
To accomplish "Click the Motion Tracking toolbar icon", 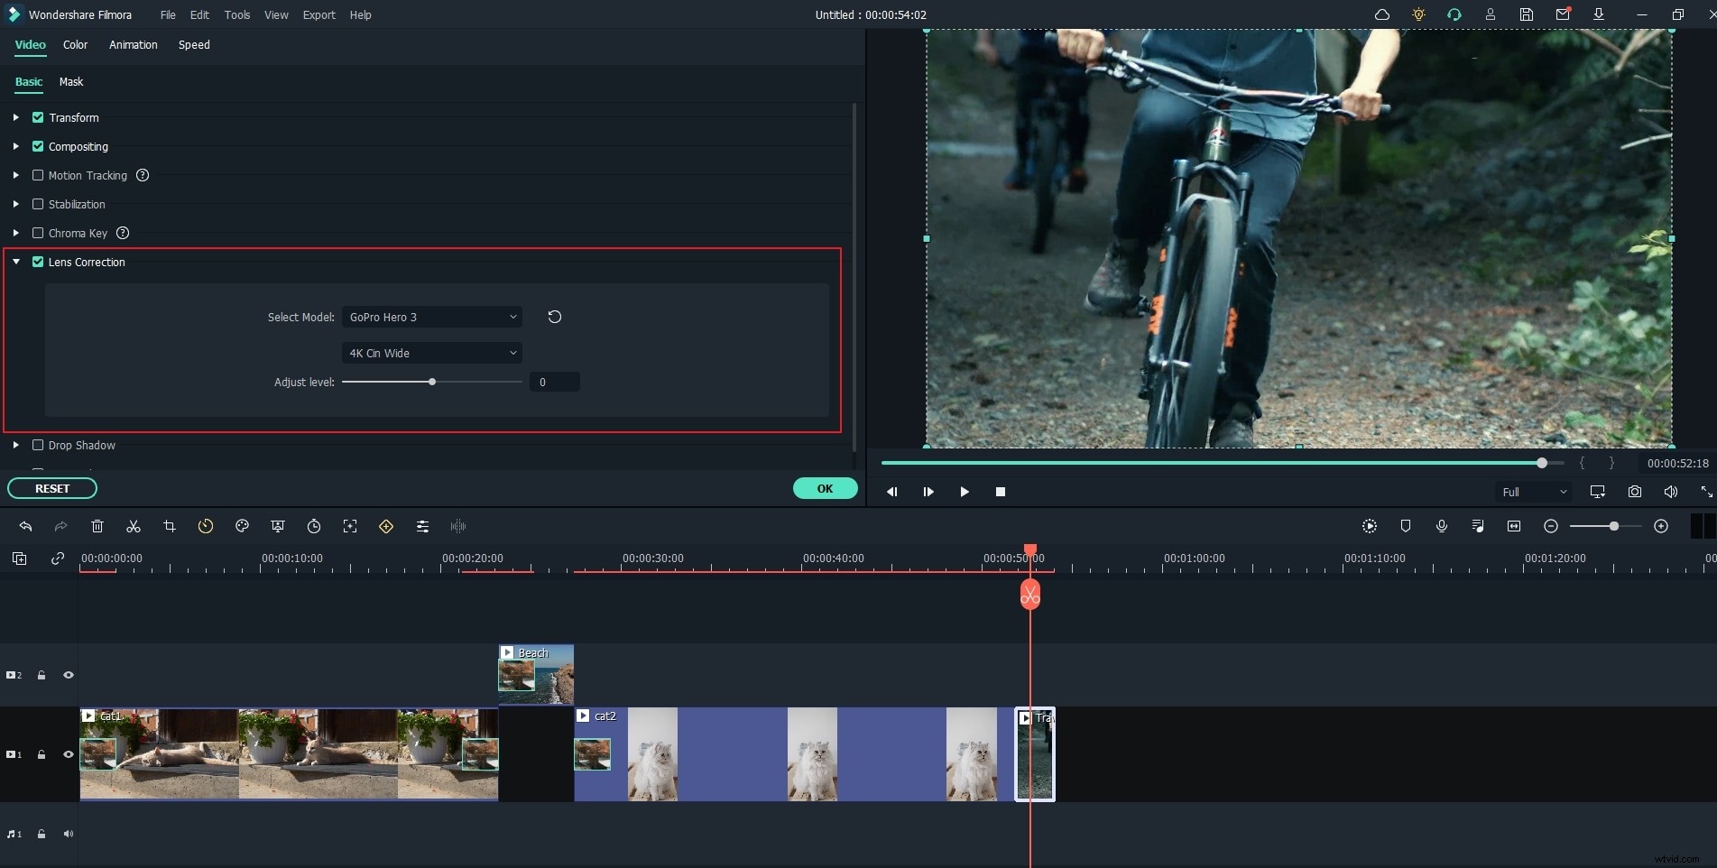I will click(350, 526).
